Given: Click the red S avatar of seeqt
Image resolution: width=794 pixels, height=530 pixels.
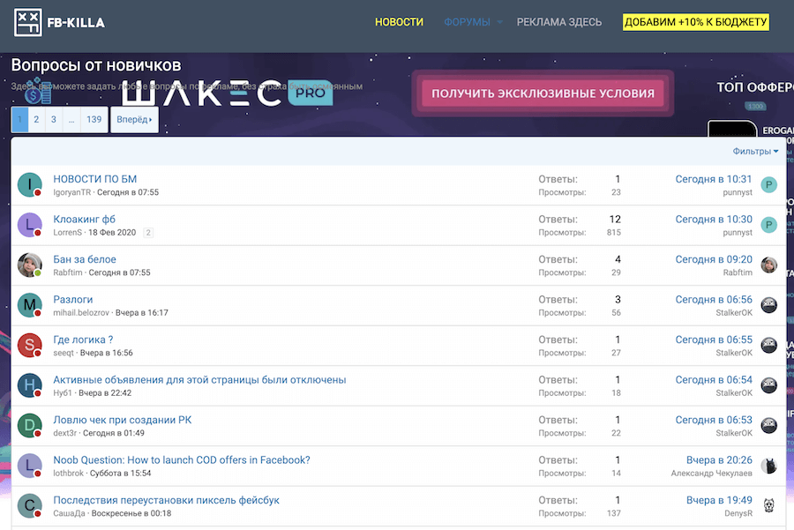Looking at the screenshot, I should 30,346.
